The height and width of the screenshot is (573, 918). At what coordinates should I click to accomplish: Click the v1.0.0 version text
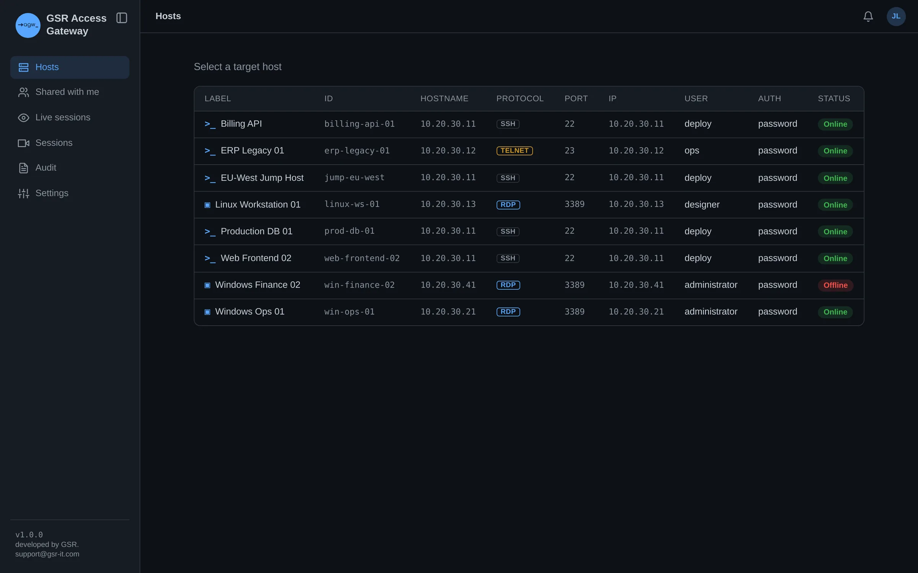coord(29,535)
